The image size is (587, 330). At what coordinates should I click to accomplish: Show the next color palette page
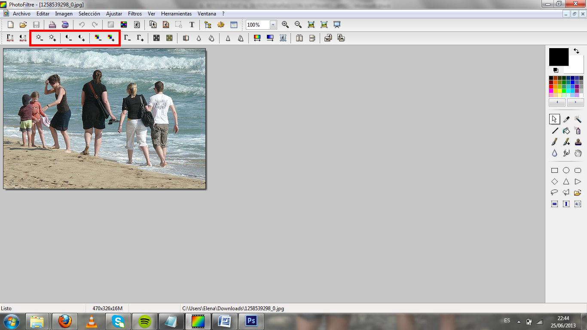pyautogui.click(x=575, y=103)
